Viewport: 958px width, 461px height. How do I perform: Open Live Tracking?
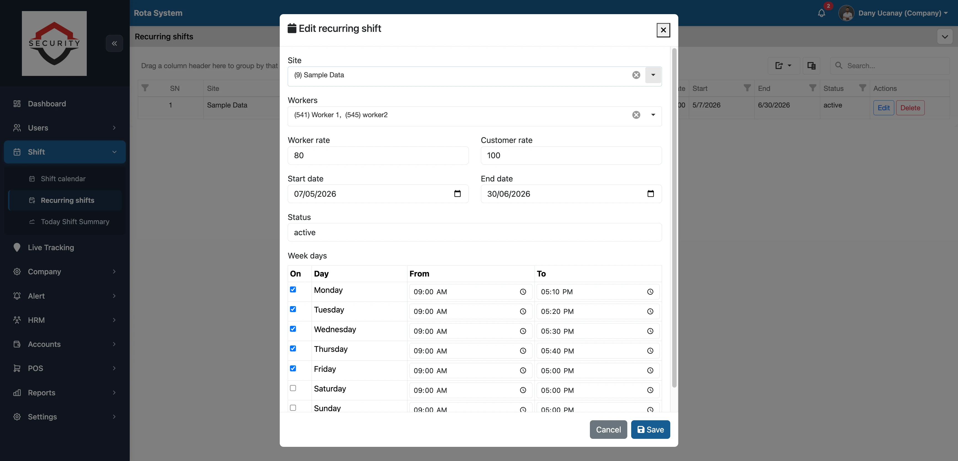click(x=65, y=248)
